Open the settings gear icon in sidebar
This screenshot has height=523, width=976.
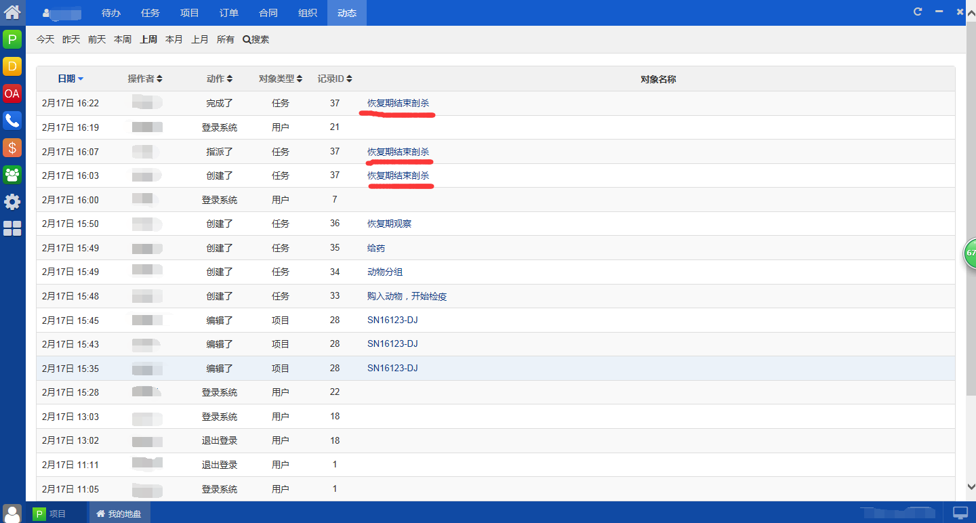pyautogui.click(x=12, y=202)
